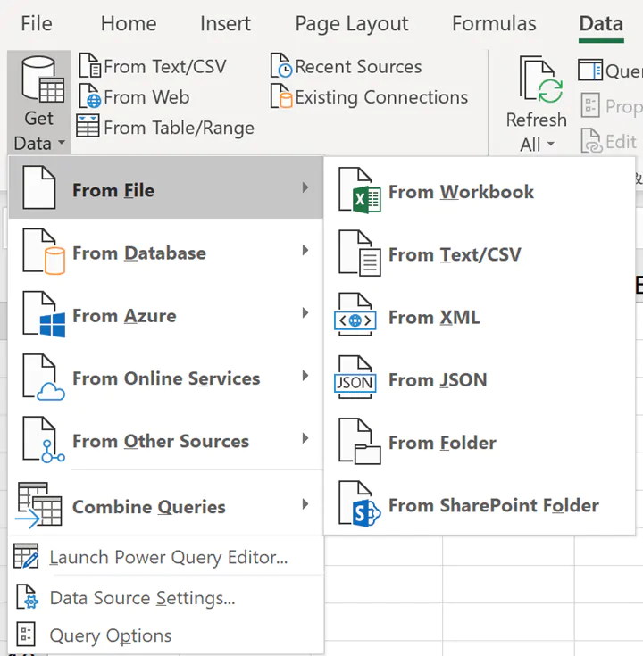Choose the From JSON icon
Screen dimensions: 643x656
[355, 378]
